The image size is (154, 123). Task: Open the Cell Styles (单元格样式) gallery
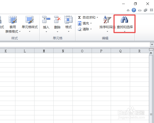30,24
